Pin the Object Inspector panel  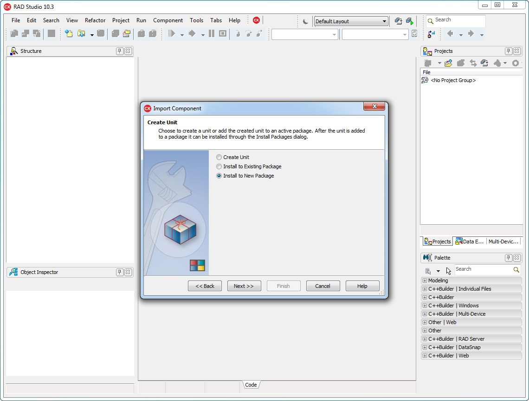coord(119,272)
